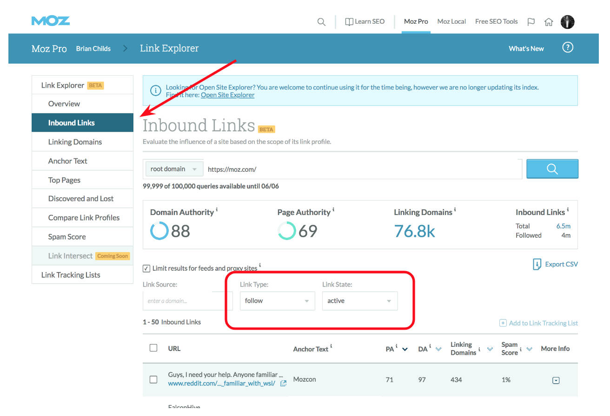Switch to the Anchor Text section

68,161
